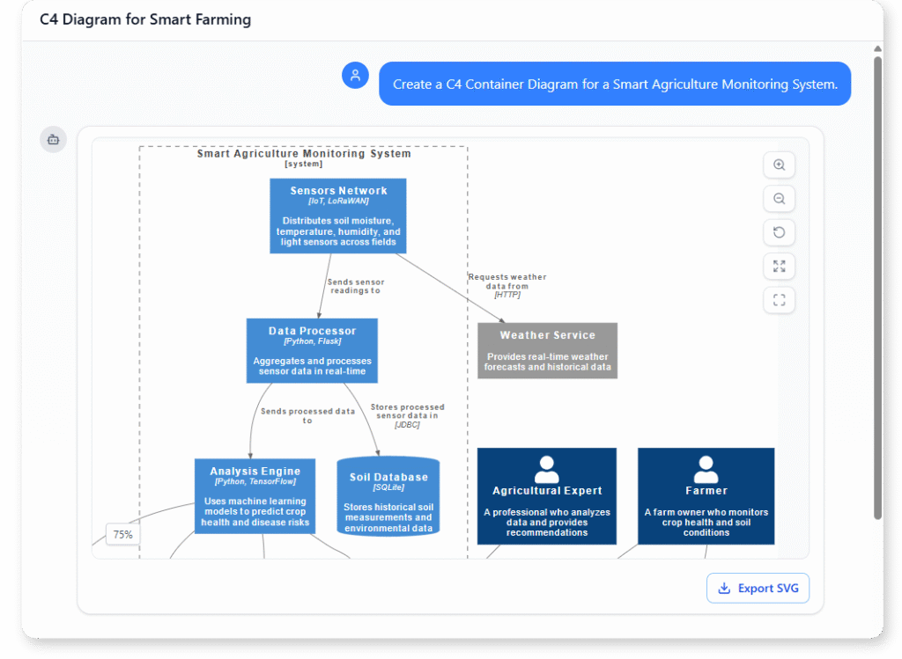This screenshot has width=902, height=659.
Task: Select the gray Weather Service box
Action: (547, 350)
